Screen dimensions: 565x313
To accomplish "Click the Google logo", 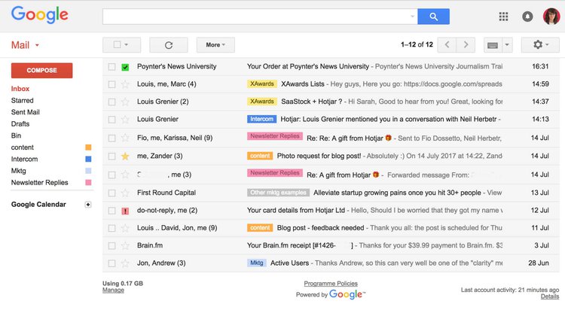I will (40, 15).
